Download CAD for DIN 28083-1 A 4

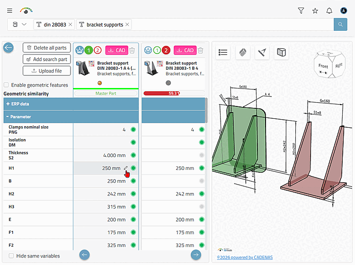[117, 50]
